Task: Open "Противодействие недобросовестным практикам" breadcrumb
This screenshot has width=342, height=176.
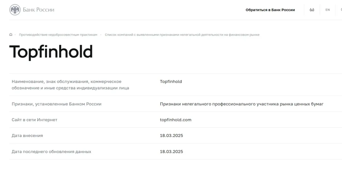Action: 58,35
